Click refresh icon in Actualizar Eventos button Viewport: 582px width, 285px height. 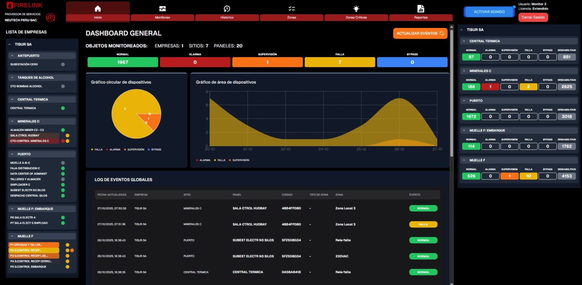(441, 33)
